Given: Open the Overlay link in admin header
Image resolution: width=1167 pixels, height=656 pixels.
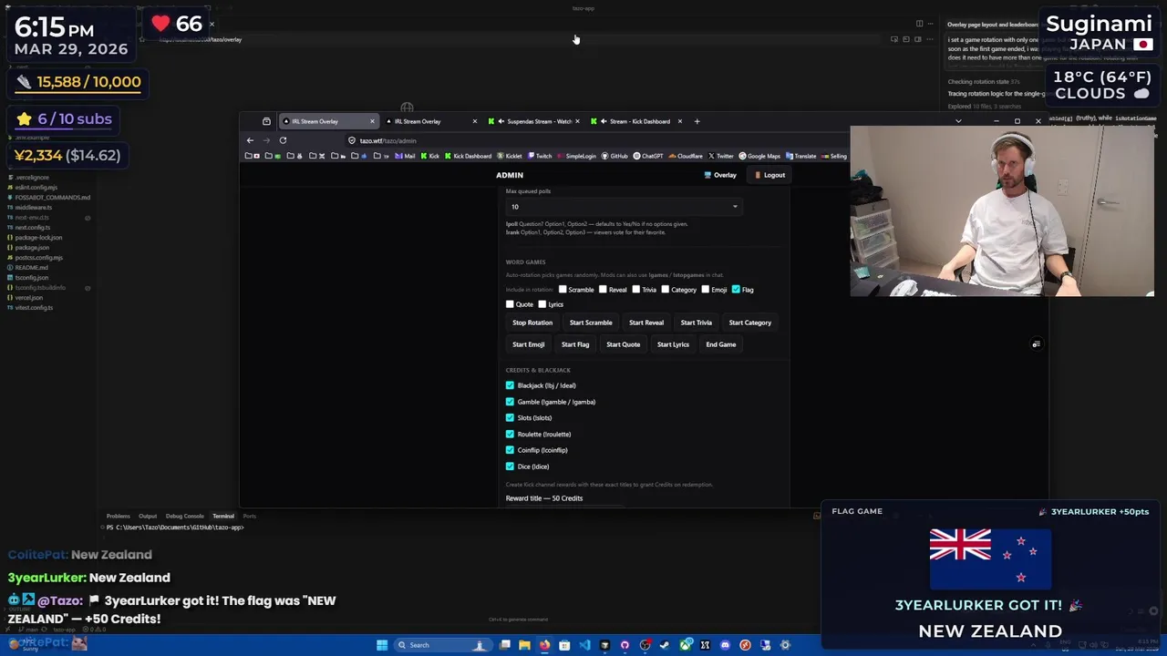Looking at the screenshot, I should click(x=720, y=175).
